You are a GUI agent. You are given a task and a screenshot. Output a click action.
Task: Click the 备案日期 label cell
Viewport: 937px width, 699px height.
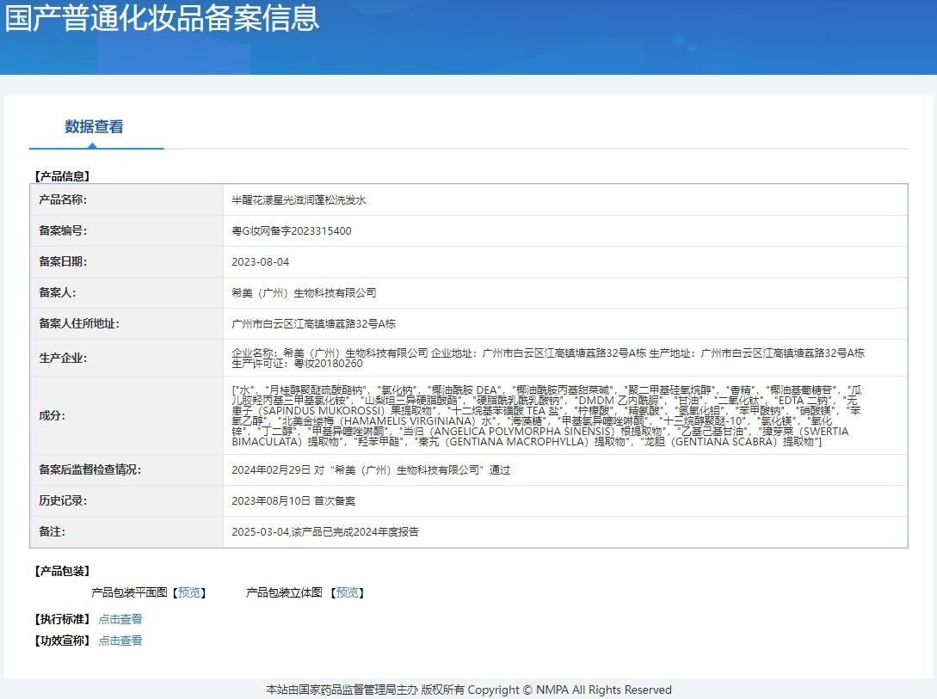pos(126,262)
